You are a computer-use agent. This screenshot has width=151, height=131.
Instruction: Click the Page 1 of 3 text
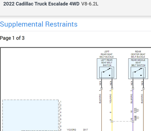[12, 38]
